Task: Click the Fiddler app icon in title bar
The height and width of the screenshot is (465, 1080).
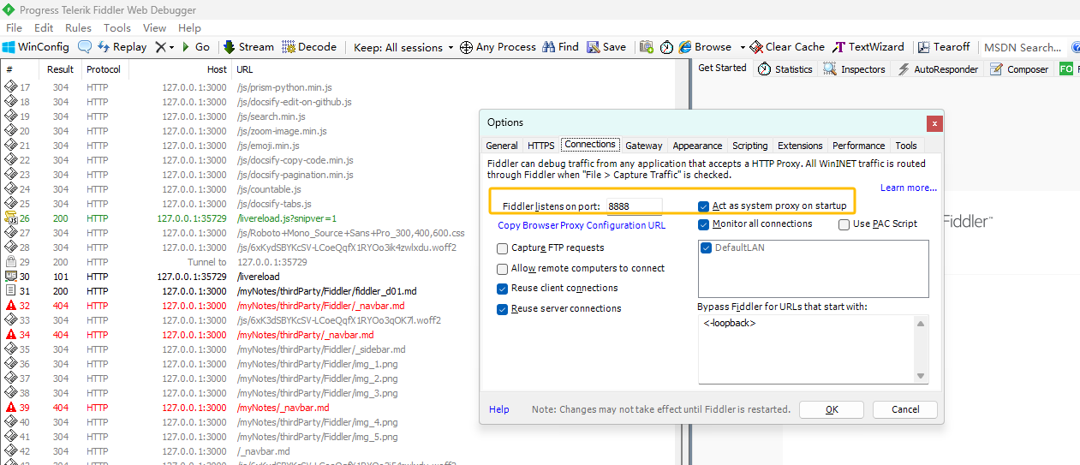Action: (9, 9)
